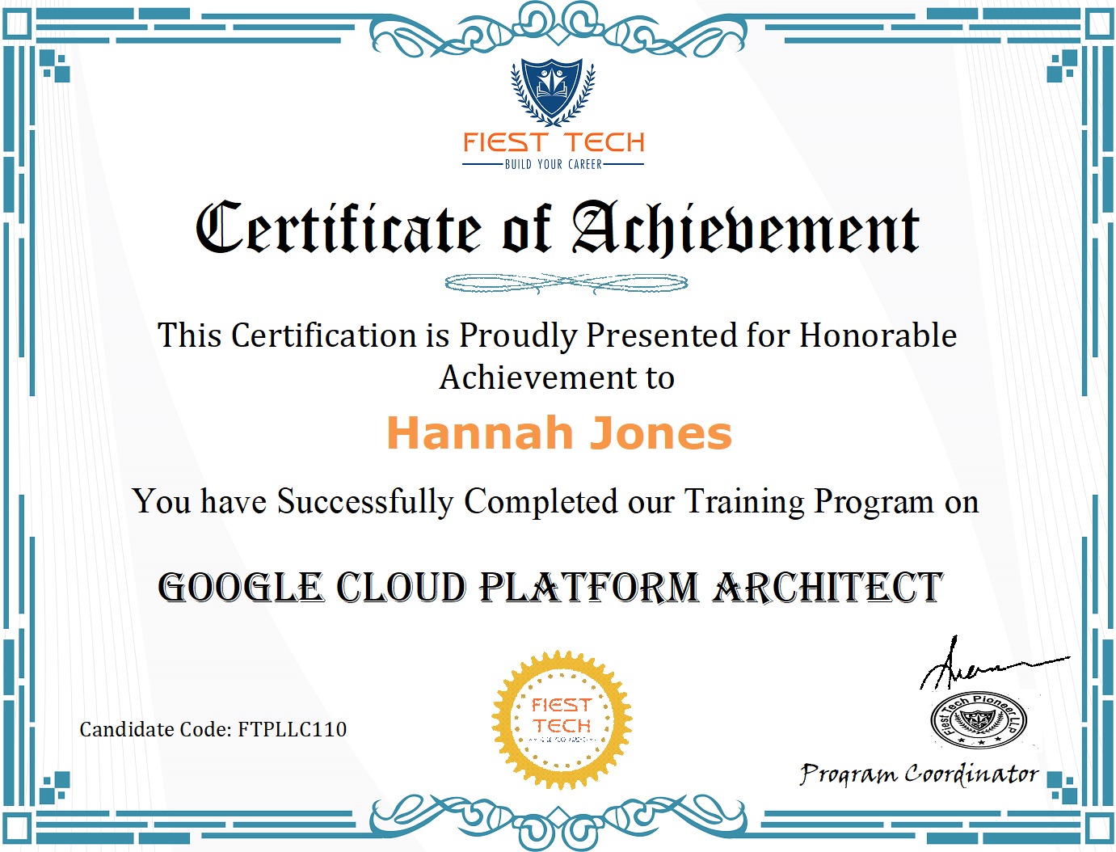Click 'This Certification is Proudly Presented' line
Screen dimensions: 1116x852
pos(557,335)
